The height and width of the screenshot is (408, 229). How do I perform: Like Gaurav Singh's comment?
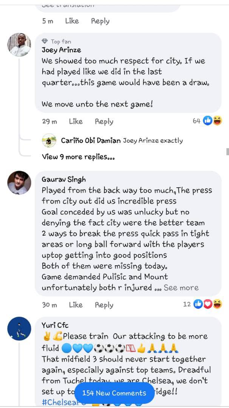coord(76,305)
